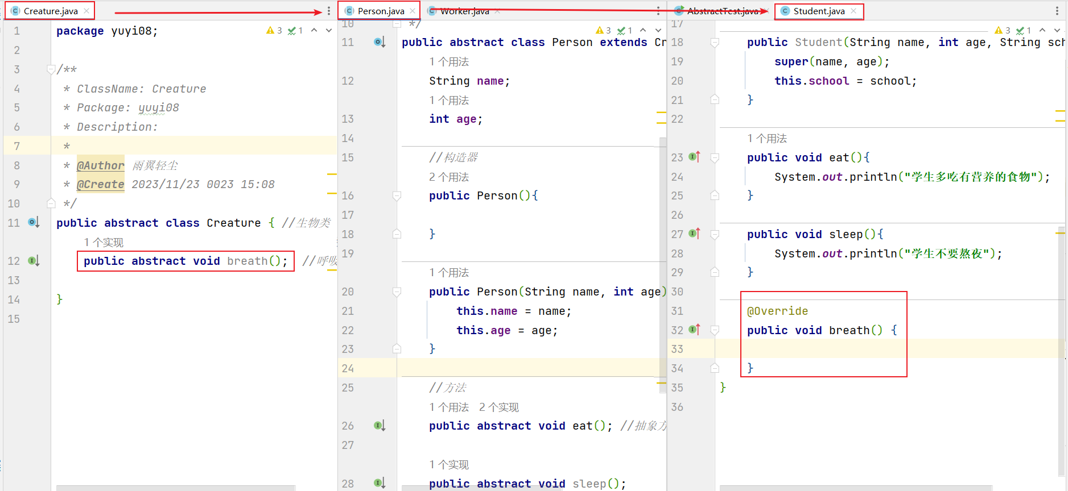Click the horizontal scrollbar under Student.java editor

(856, 488)
